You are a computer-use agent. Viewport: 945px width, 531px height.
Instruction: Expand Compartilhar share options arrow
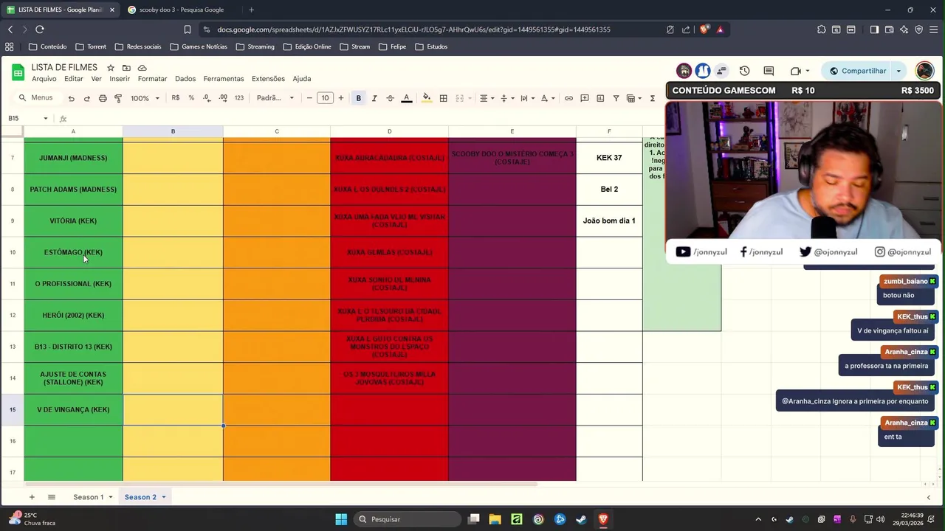click(x=898, y=71)
